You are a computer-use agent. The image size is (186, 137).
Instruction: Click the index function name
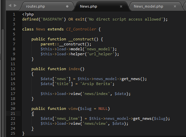(74, 69)
